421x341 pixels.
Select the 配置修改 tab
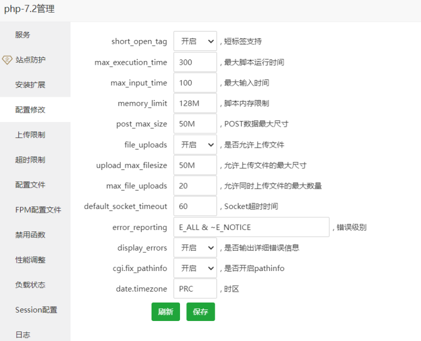pos(35,109)
